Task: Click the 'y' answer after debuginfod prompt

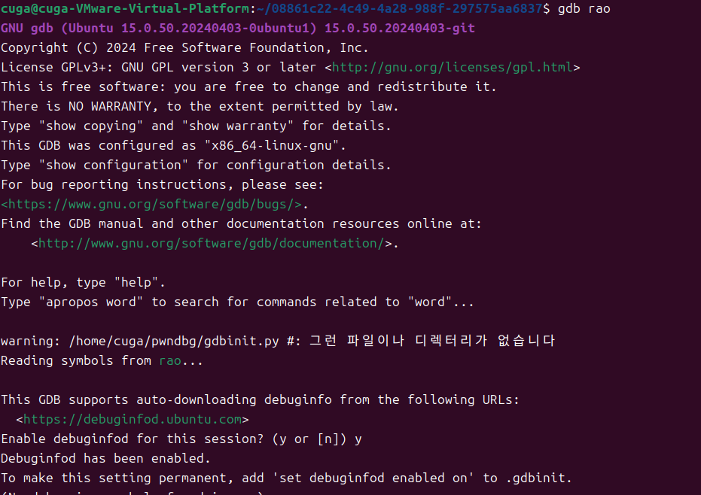Action: [x=358, y=439]
